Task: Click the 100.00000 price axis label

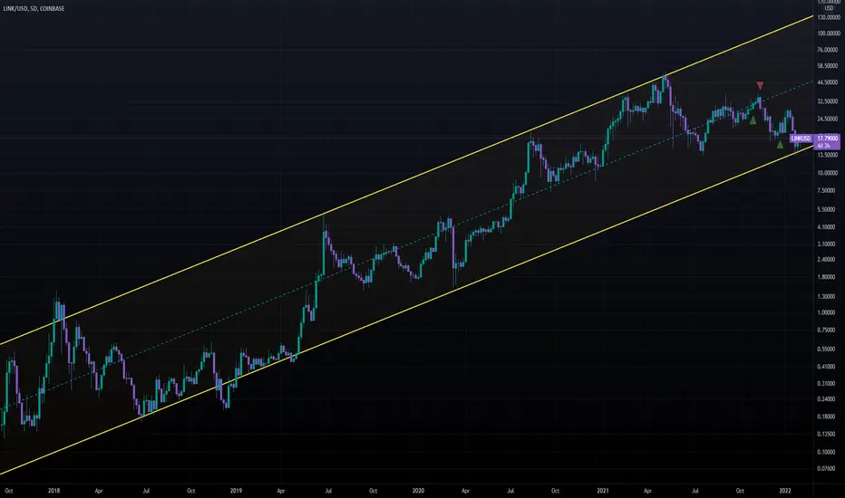Action: pyautogui.click(x=829, y=34)
